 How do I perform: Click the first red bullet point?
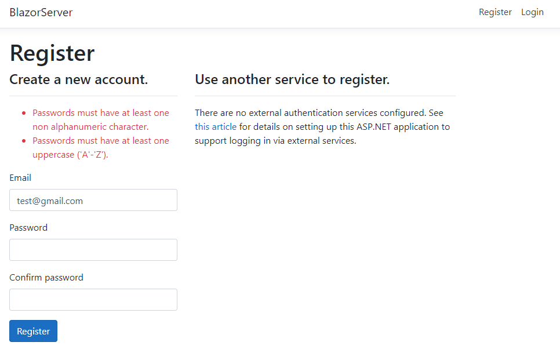24,113
